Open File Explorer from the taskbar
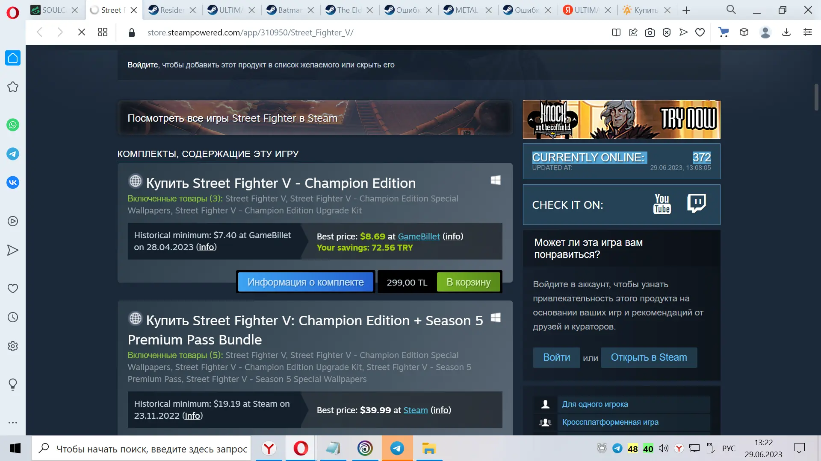 tap(429, 449)
